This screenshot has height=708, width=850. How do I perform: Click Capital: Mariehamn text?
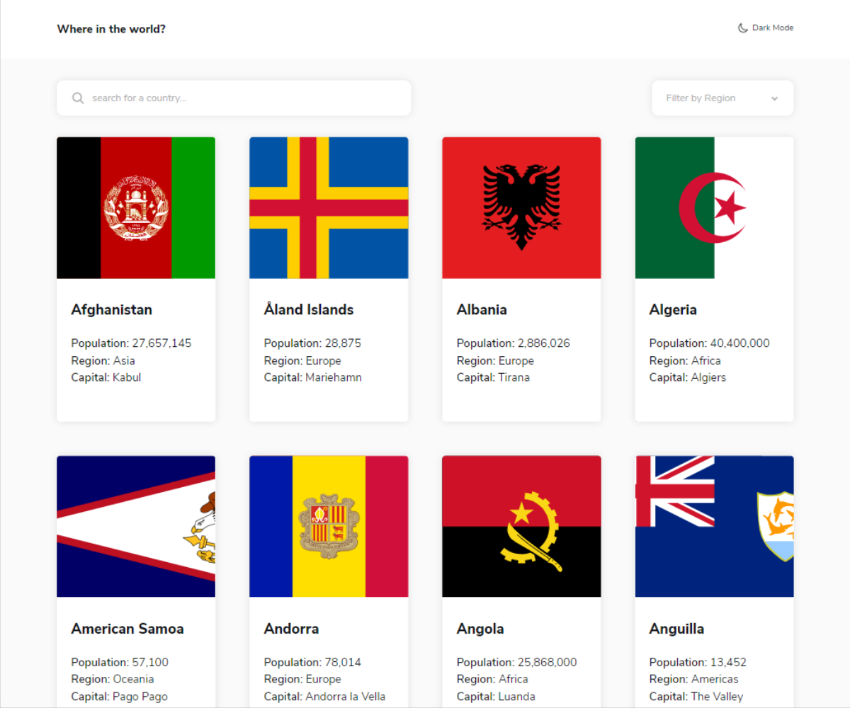click(x=313, y=377)
